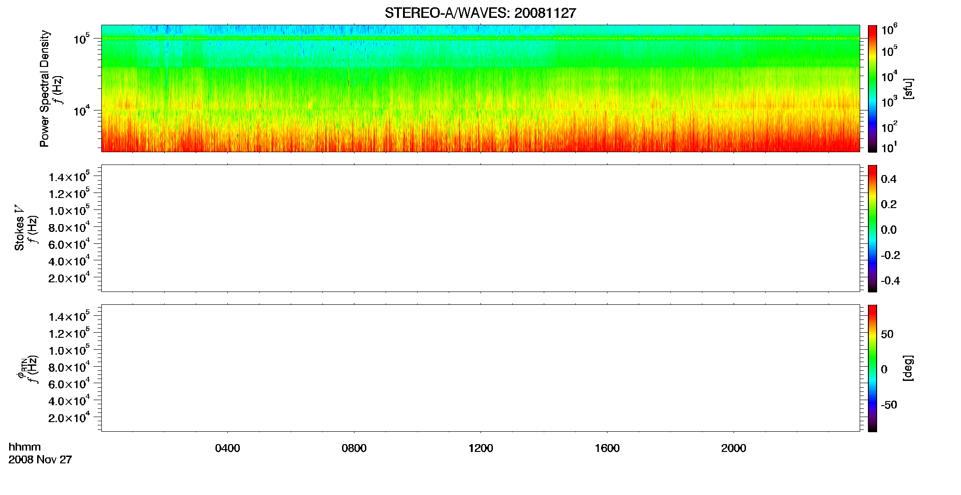Screen dimensions: 961x495
Task: Click the Power Spectral Density axis label
Action: click(x=44, y=88)
